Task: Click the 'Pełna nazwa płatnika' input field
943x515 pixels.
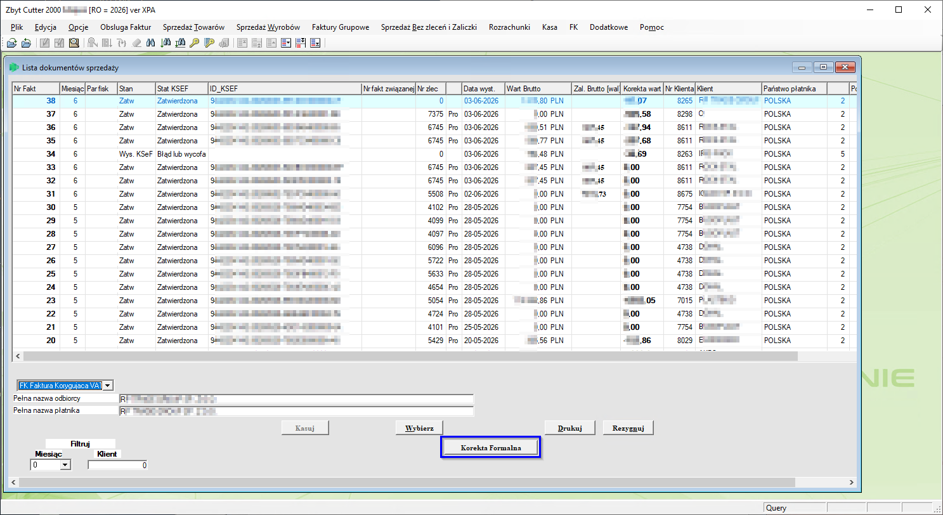Action: pos(296,412)
